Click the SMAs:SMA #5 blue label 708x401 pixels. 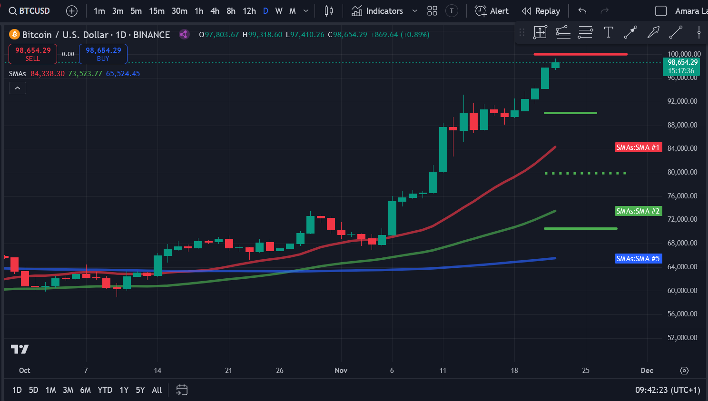pos(638,259)
